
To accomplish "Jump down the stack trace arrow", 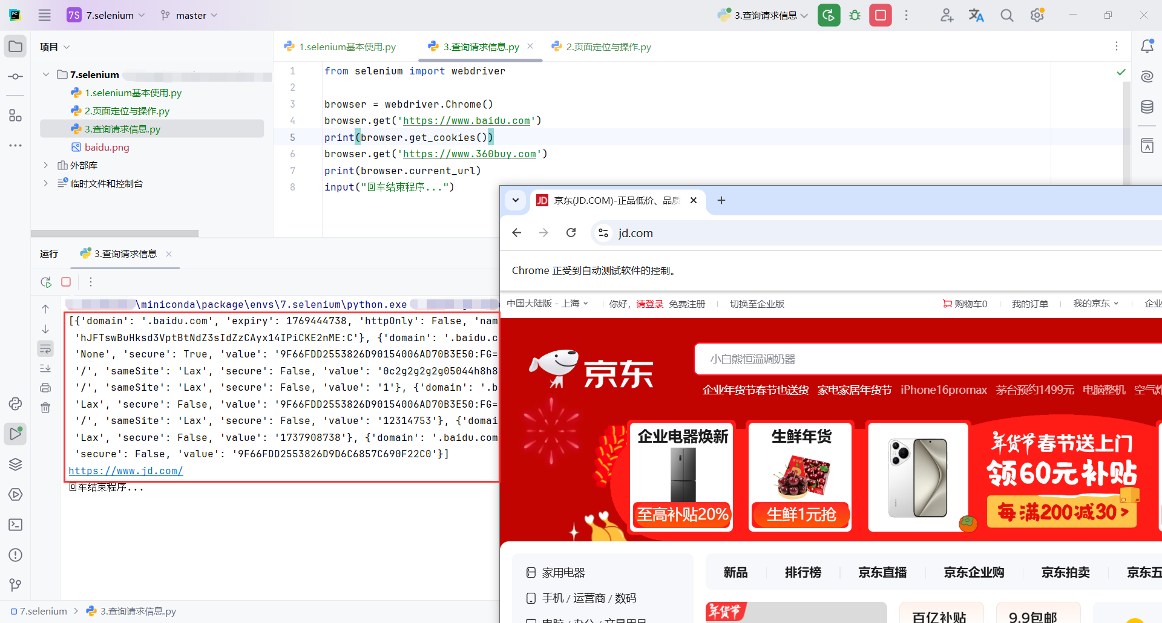I will click(x=45, y=329).
